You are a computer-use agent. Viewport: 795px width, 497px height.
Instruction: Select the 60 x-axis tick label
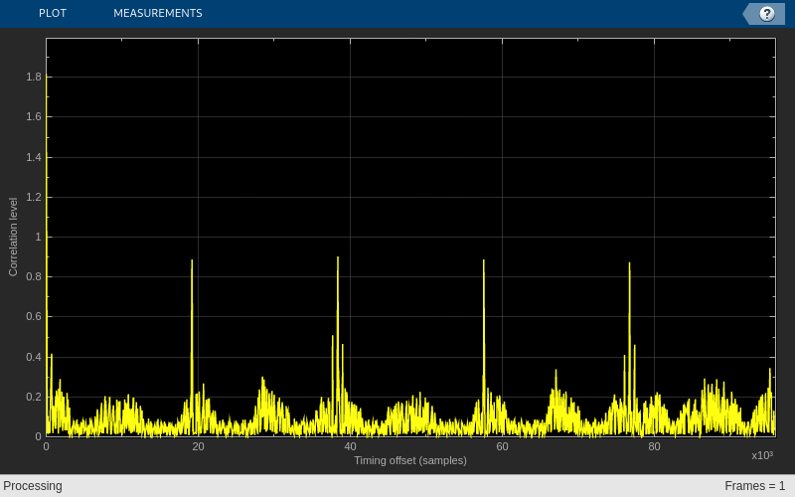click(502, 446)
